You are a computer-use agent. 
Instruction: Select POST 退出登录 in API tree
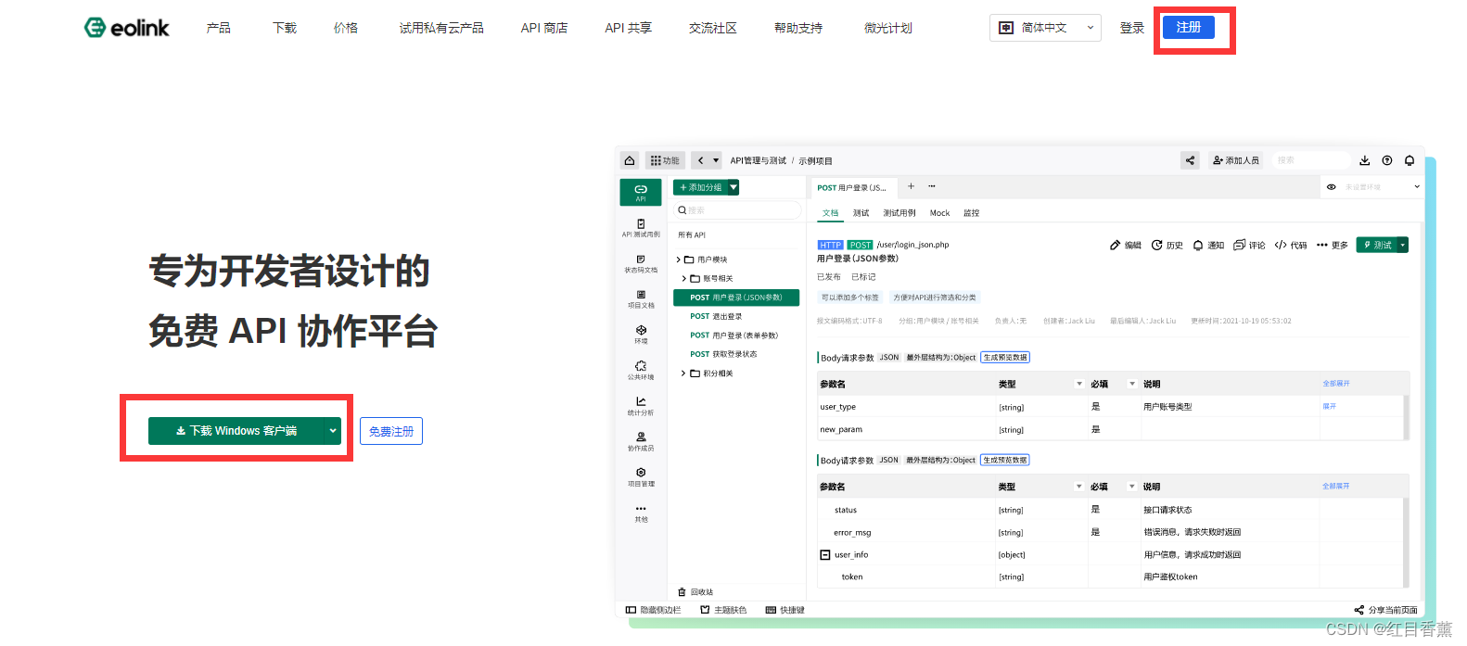[716, 316]
